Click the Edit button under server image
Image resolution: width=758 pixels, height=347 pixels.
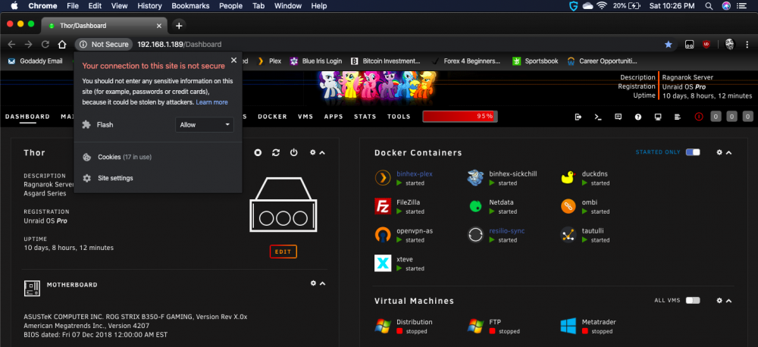click(x=283, y=252)
